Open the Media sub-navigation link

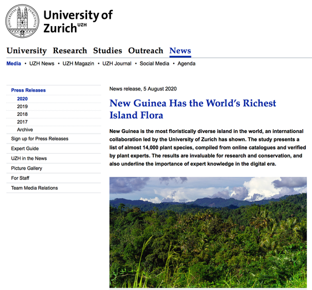coord(13,63)
